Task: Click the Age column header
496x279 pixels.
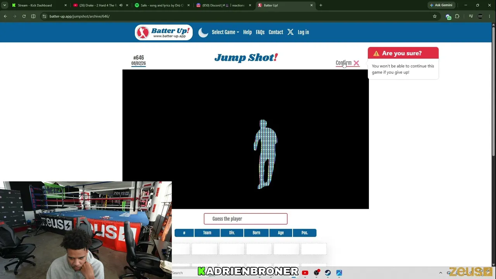Action: pyautogui.click(x=281, y=233)
